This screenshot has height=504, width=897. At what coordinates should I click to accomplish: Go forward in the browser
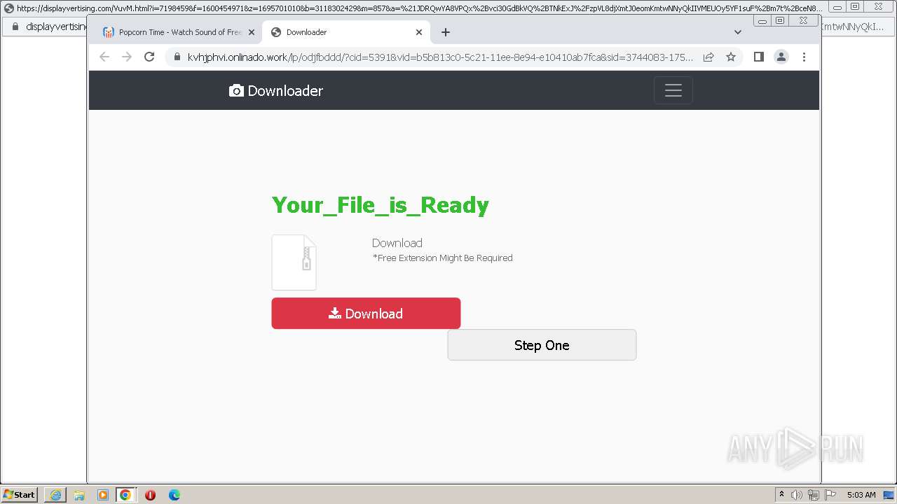tap(127, 57)
